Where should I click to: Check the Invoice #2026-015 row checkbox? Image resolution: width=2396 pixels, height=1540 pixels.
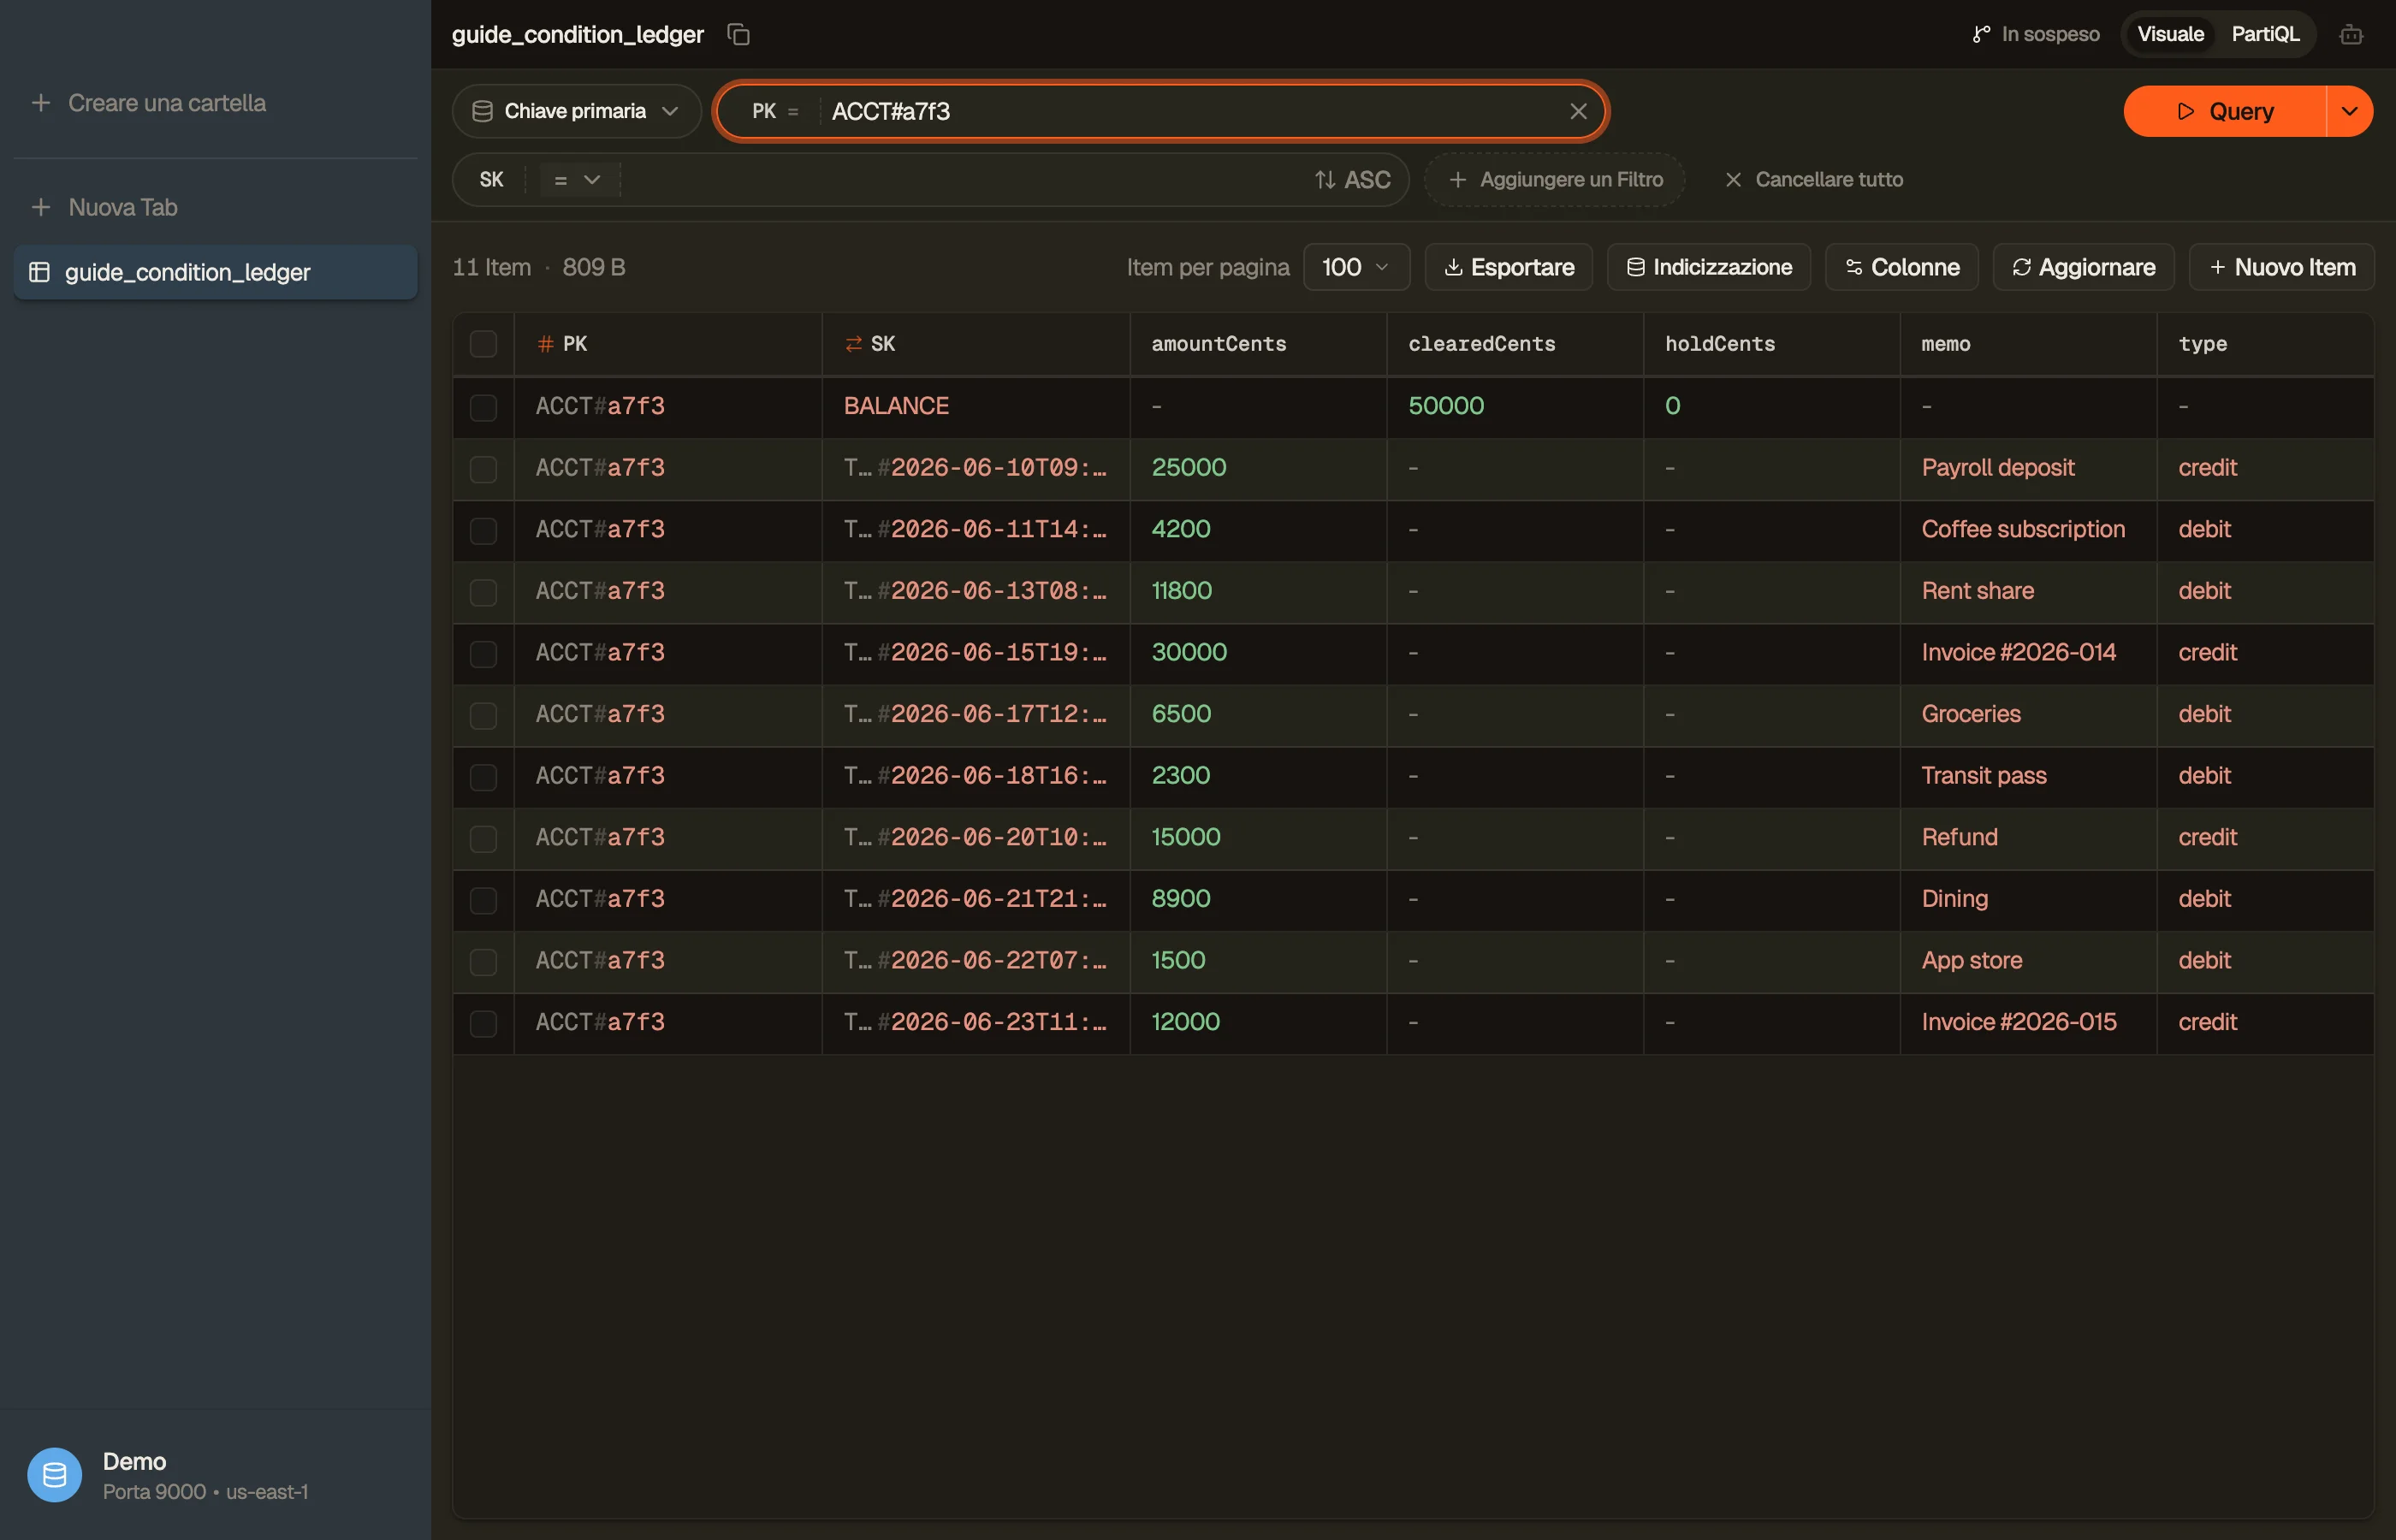pyautogui.click(x=483, y=1023)
